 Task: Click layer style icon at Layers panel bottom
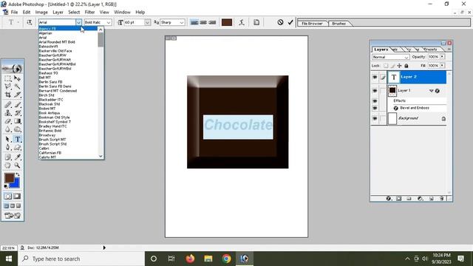tap(389, 199)
